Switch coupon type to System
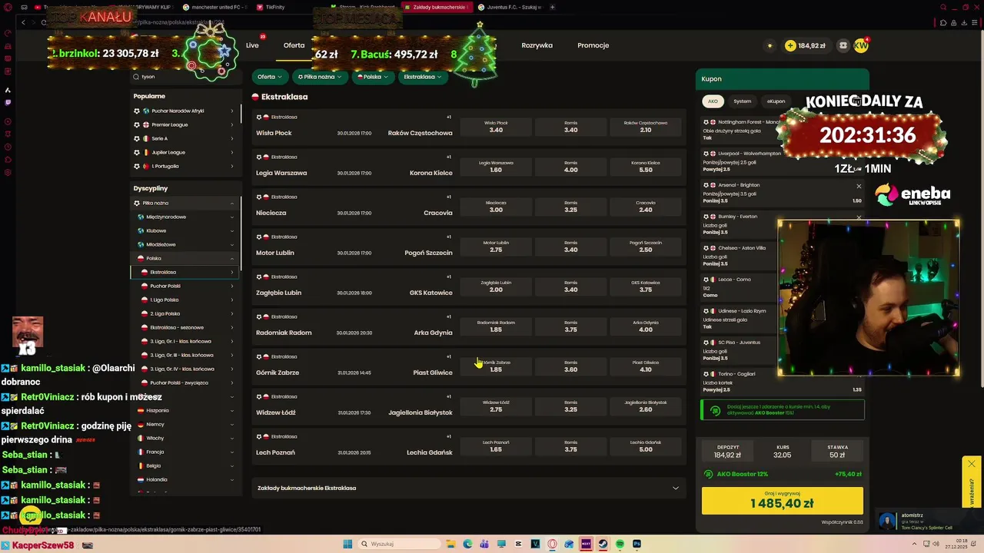 [742, 101]
